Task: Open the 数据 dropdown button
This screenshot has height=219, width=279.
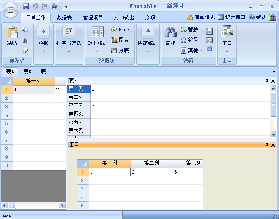Action: coord(43,40)
